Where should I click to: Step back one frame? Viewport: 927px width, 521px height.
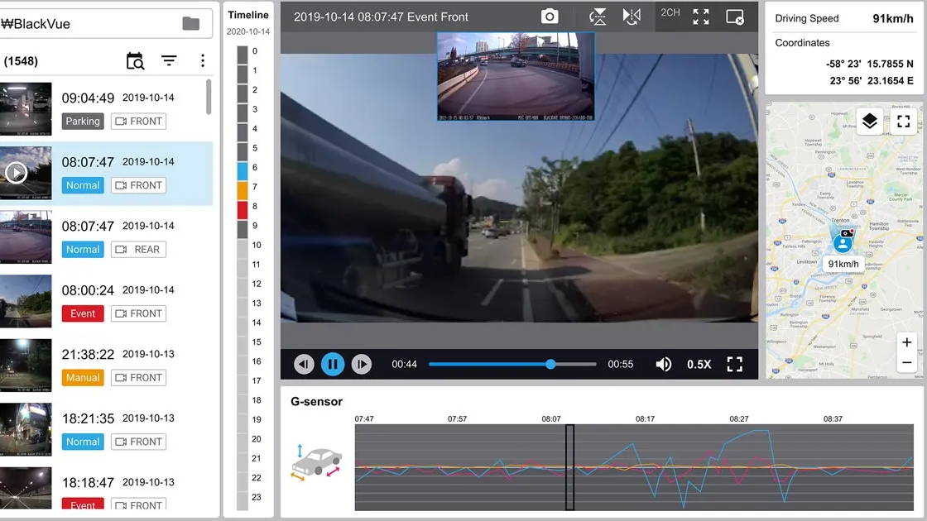pyautogui.click(x=304, y=364)
